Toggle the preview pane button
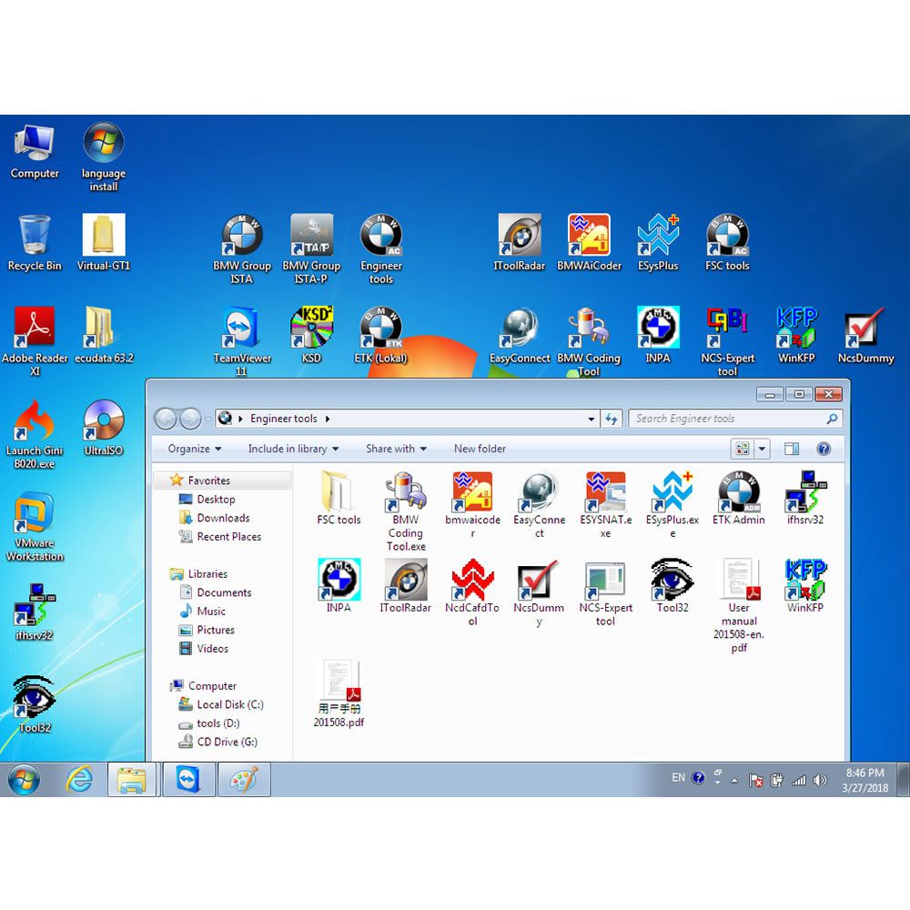 792,449
